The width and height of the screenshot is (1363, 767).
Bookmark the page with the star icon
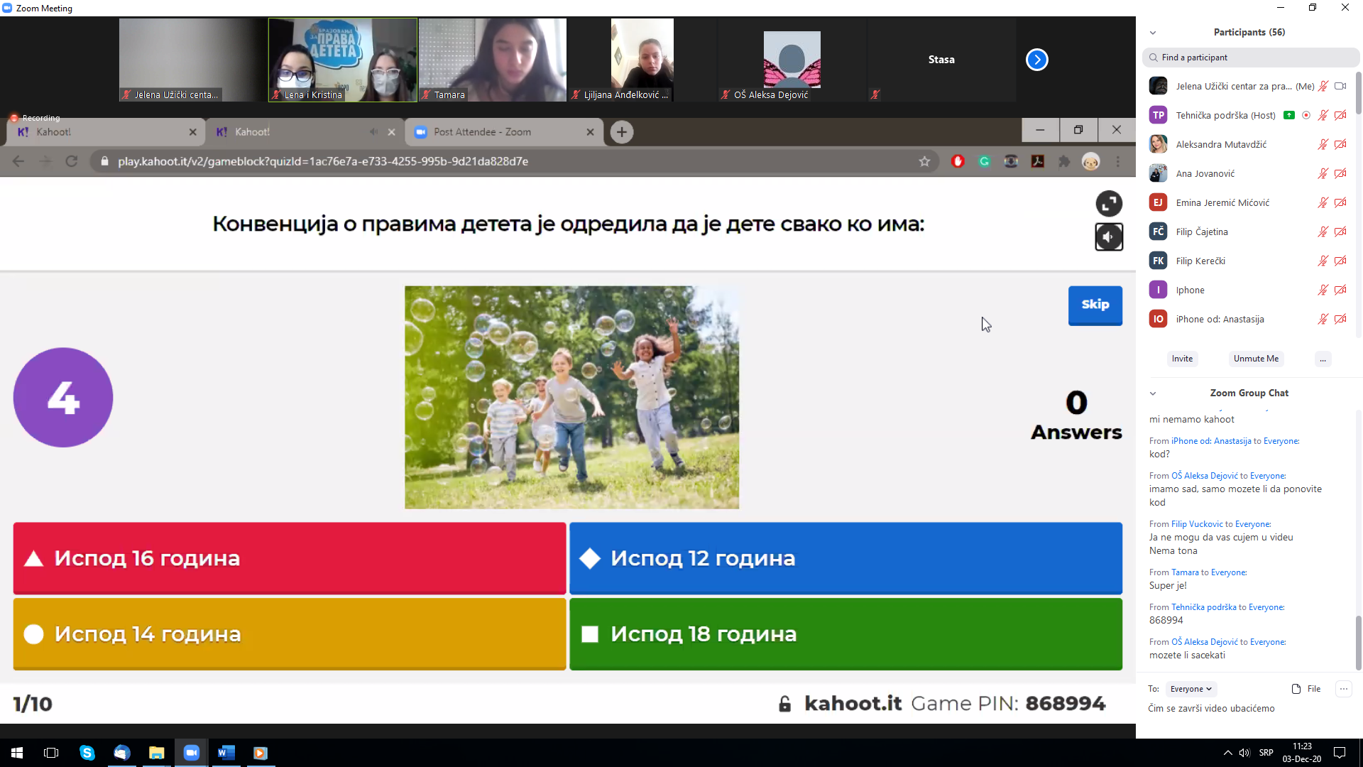(924, 161)
